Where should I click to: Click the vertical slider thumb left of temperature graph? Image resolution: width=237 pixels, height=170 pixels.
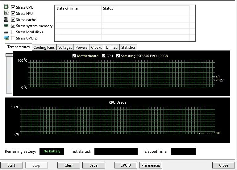pyautogui.click(x=9, y=55)
